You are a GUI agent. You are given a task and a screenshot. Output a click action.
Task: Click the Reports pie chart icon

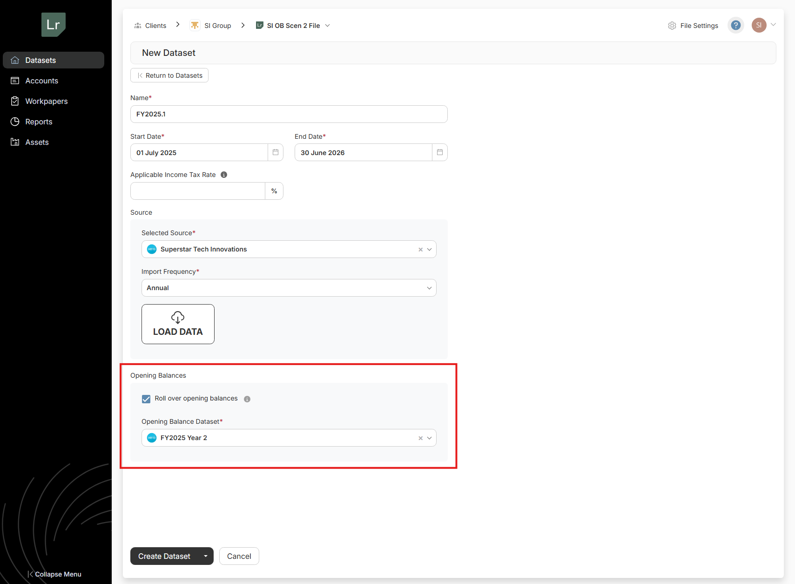15,122
